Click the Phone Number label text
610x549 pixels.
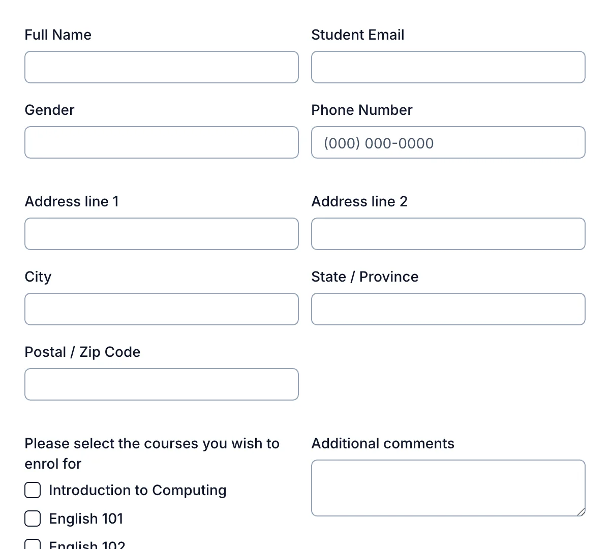tap(361, 110)
